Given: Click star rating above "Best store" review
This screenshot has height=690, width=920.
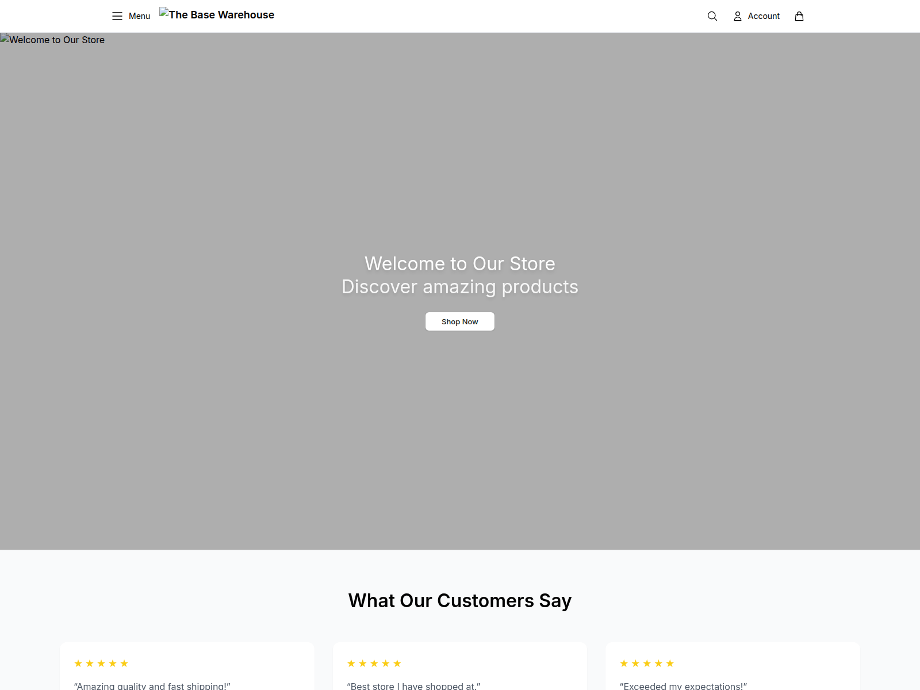Looking at the screenshot, I should click(374, 664).
